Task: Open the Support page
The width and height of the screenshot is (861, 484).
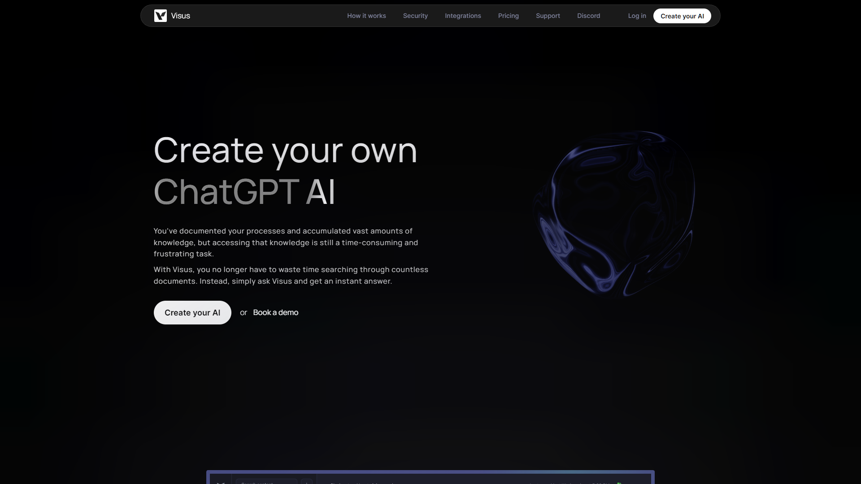Action: tap(548, 16)
